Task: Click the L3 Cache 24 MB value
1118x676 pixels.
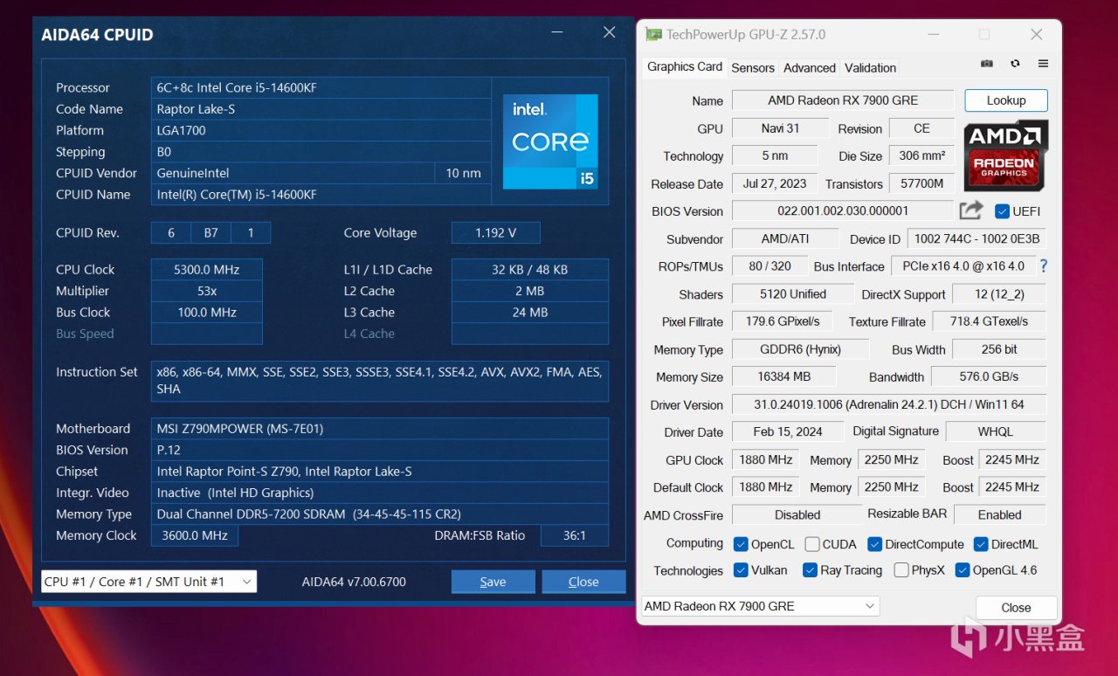Action: point(529,313)
